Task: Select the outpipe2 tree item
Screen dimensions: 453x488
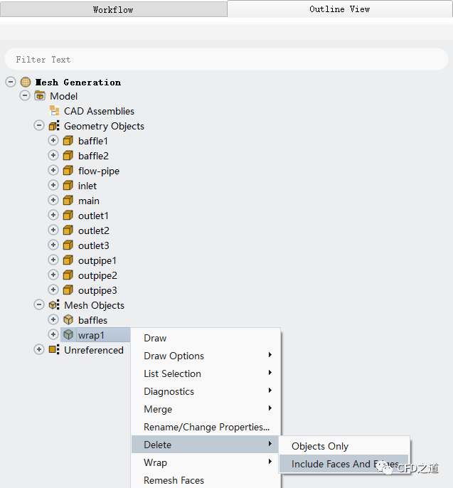Action: [97, 275]
